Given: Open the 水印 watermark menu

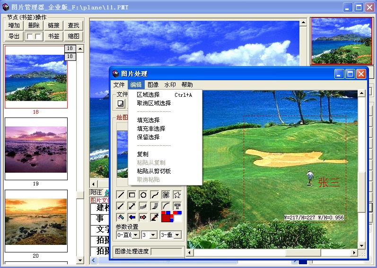Looking at the screenshot, I should [170, 85].
